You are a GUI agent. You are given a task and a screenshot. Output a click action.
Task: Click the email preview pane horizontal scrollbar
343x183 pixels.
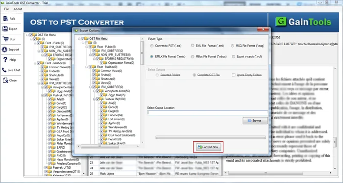tap(278, 173)
